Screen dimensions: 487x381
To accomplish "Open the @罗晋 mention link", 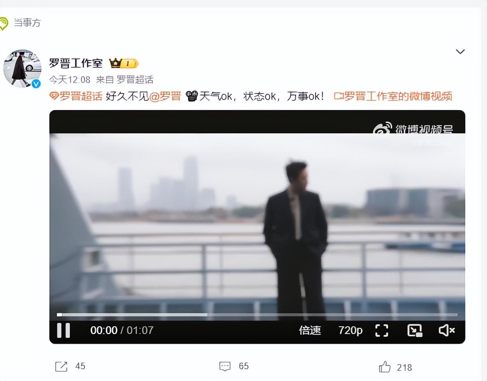I will pos(165,96).
